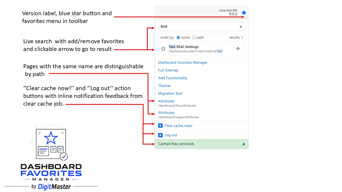This screenshot has width=342, height=192.
Task: Click the Log out play icon
Action: coord(160,135)
